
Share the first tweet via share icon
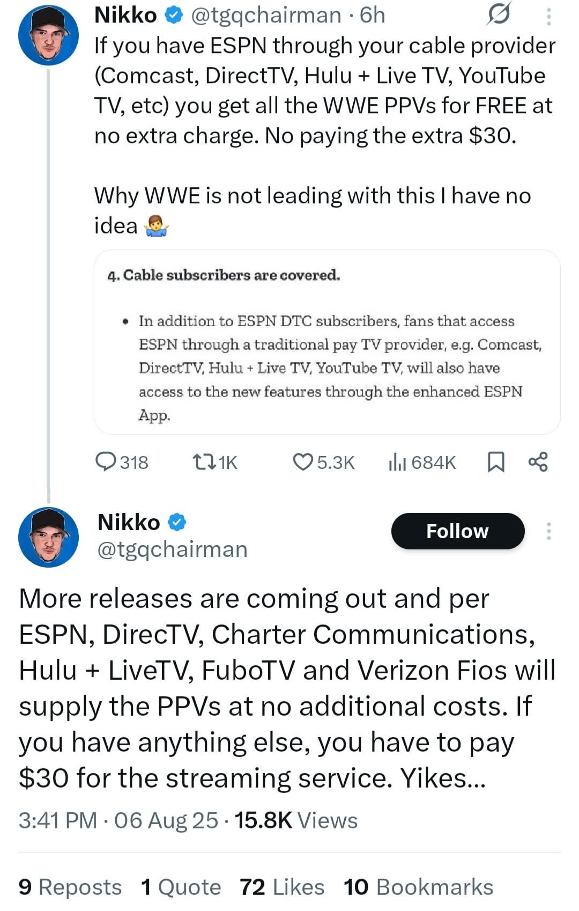[538, 462]
